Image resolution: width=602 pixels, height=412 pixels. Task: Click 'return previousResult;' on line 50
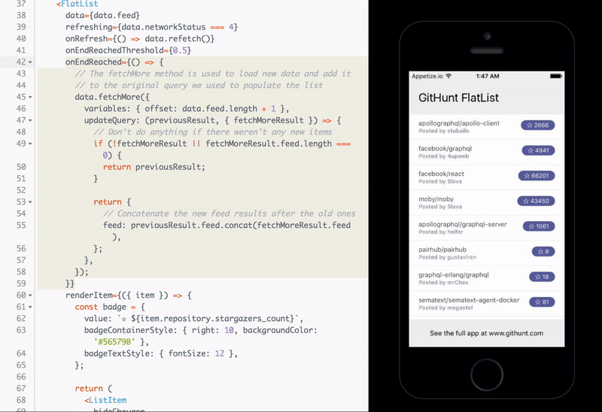coord(154,167)
